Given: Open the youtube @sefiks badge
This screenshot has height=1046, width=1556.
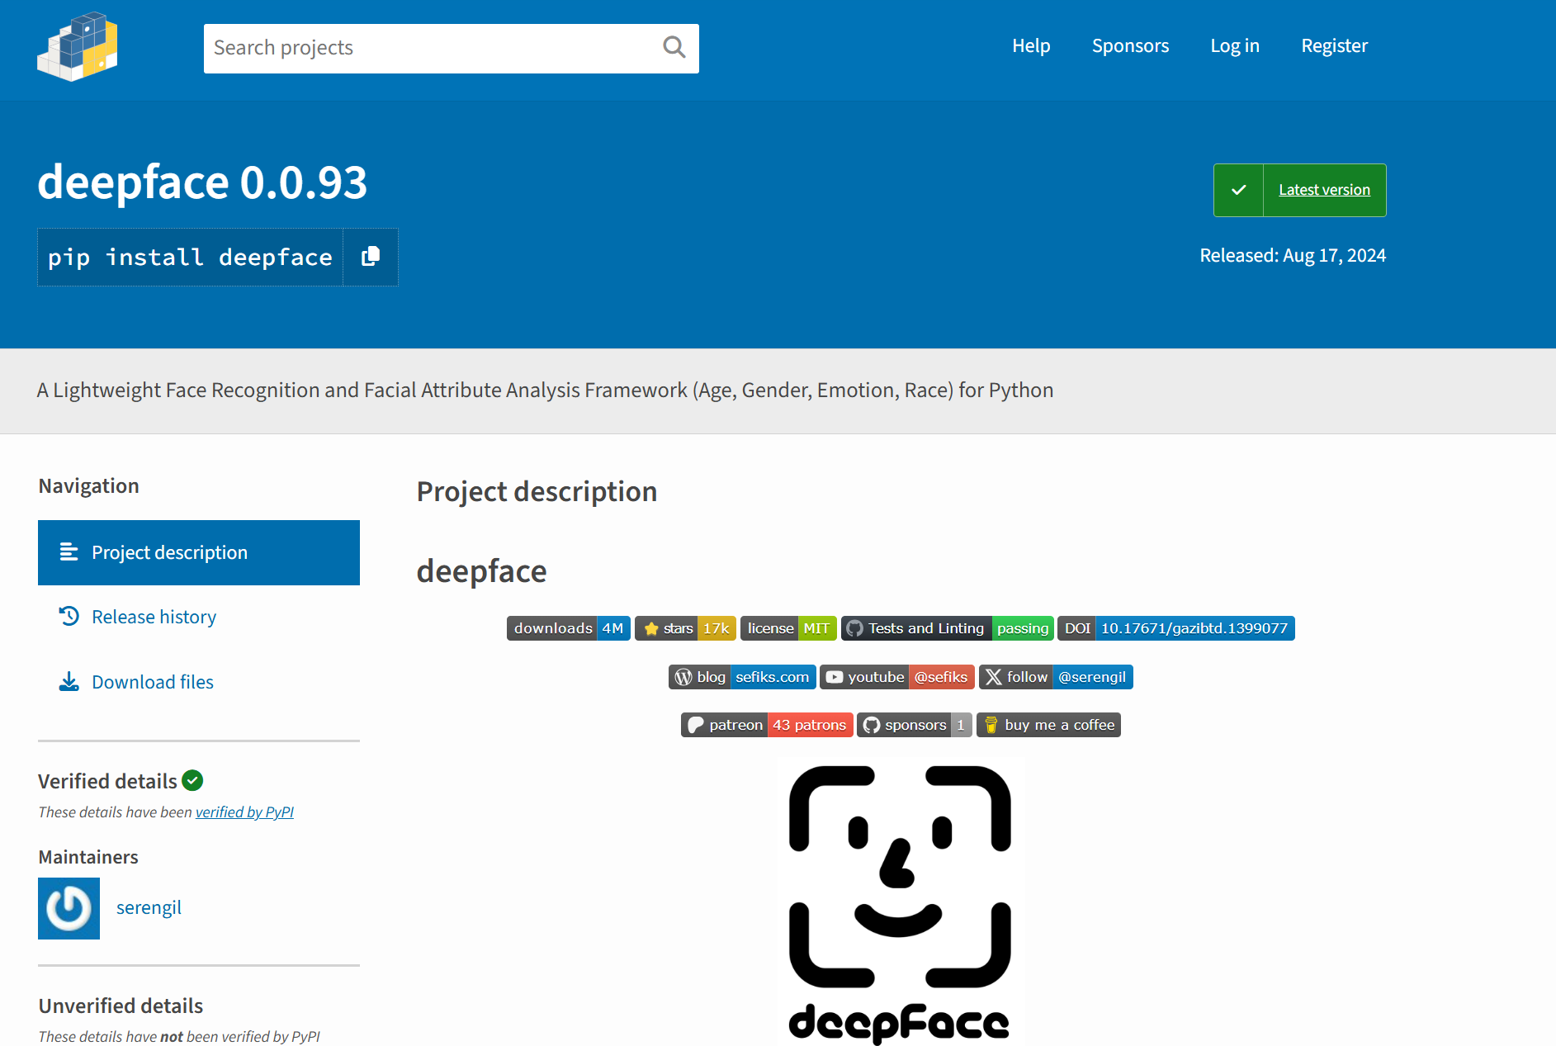Looking at the screenshot, I should click(897, 677).
